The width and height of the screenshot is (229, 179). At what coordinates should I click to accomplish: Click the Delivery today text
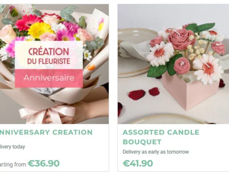[x=12, y=147]
